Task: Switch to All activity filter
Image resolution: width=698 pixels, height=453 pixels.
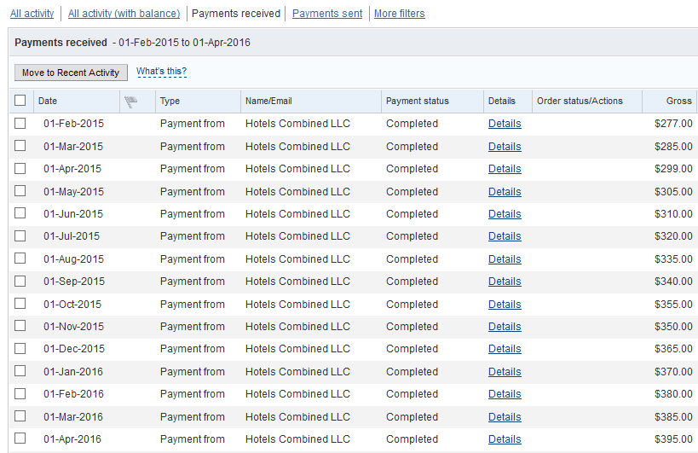Action: tap(32, 14)
